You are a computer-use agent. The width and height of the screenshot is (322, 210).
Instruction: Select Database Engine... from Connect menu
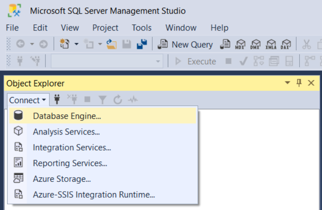coord(67,116)
